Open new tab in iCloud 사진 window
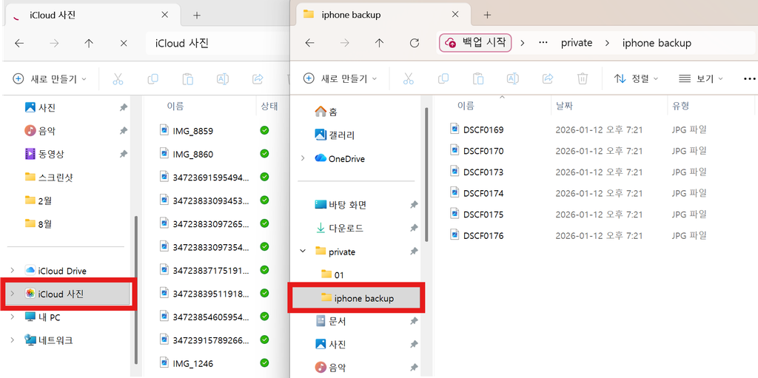Screen dimensions: 758x378 (197, 15)
